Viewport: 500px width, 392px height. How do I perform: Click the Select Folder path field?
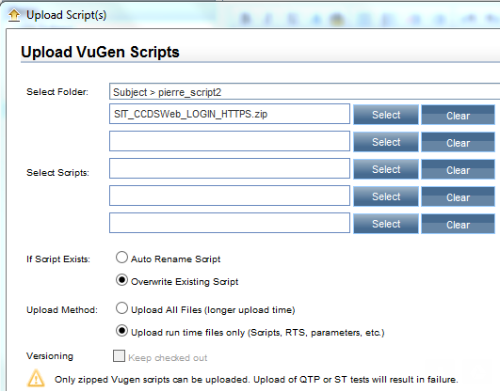click(x=304, y=92)
